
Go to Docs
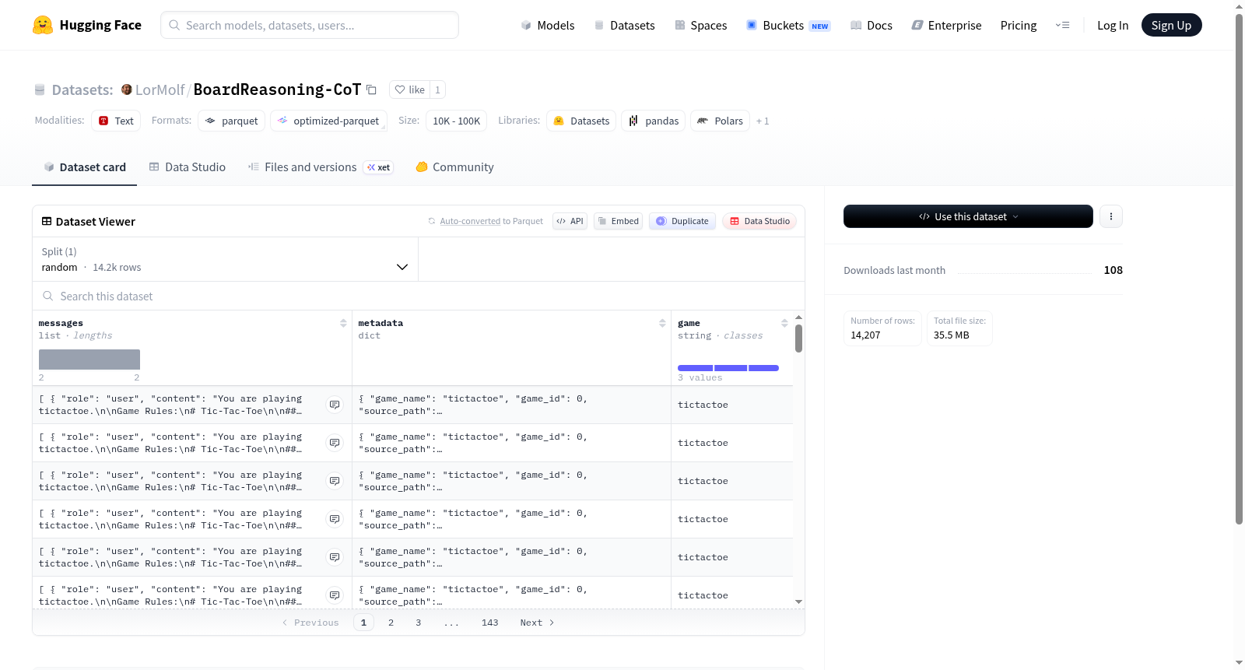pos(871,25)
